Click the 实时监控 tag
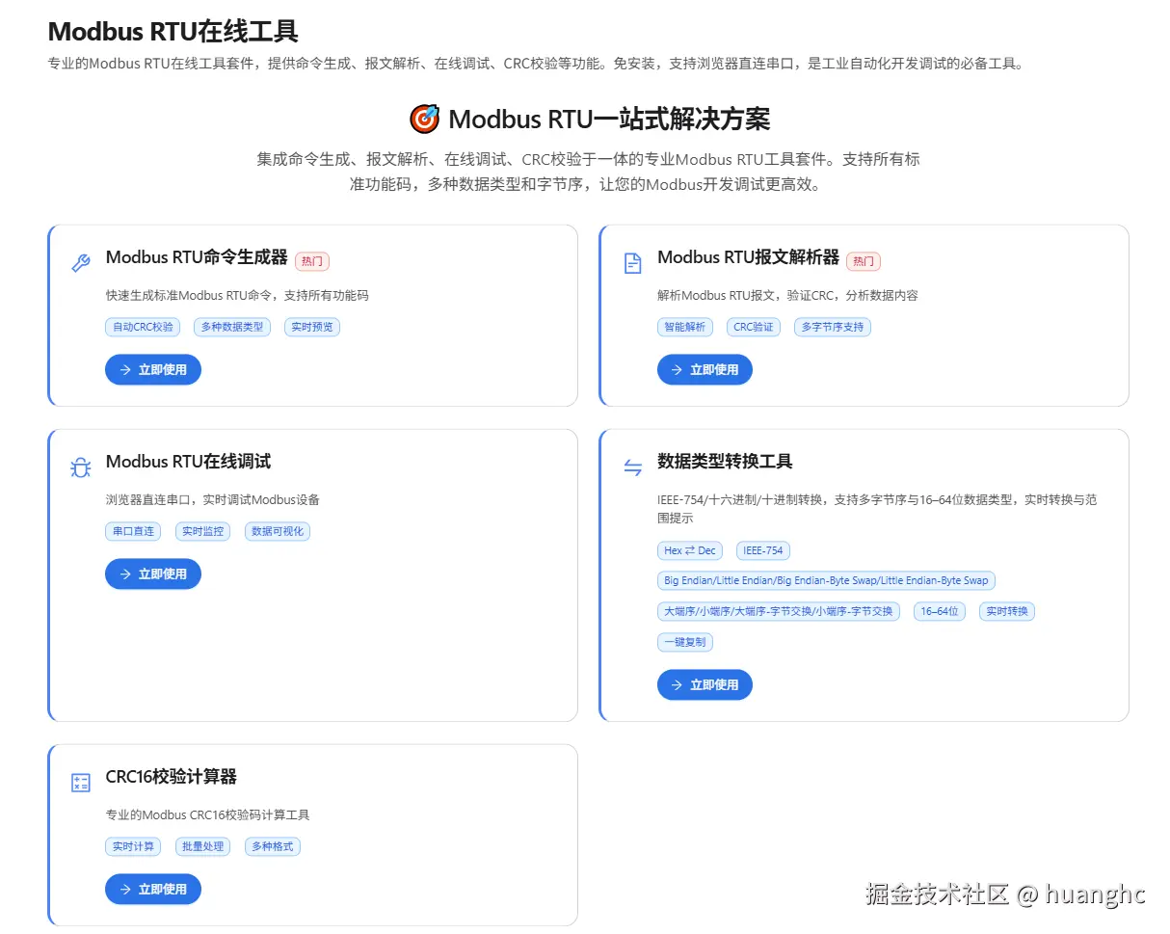 click(202, 531)
